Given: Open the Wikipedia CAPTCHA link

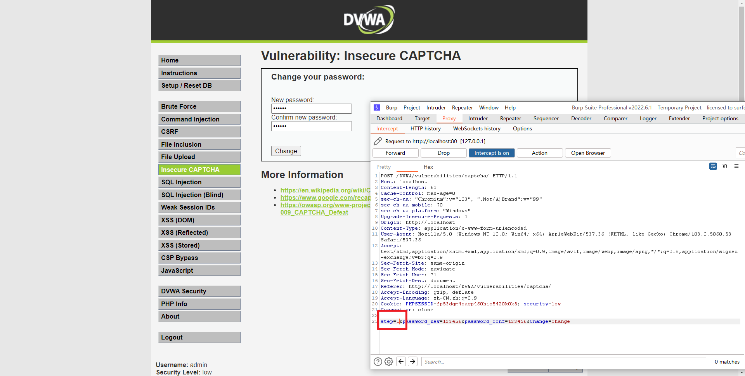Looking at the screenshot, I should pyautogui.click(x=325, y=190).
